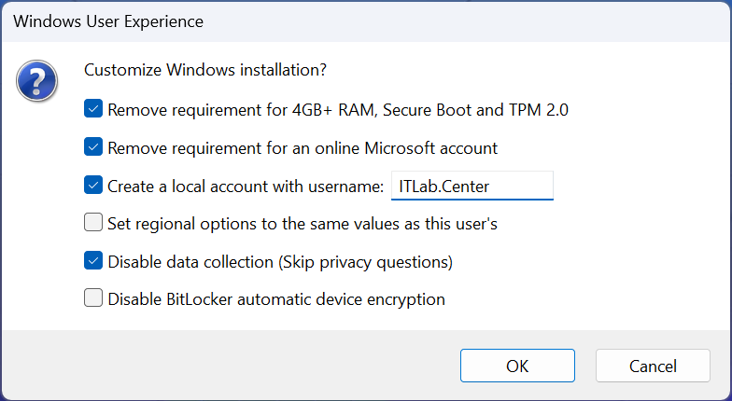This screenshot has height=401, width=732.
Task: Click the "Create a local account with username" label
Action: click(x=245, y=187)
